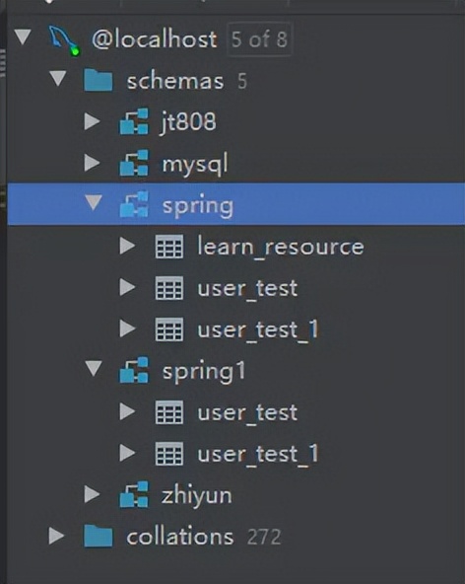The height and width of the screenshot is (584, 465).
Task: Click the jt808 schema icon
Action: [134, 121]
